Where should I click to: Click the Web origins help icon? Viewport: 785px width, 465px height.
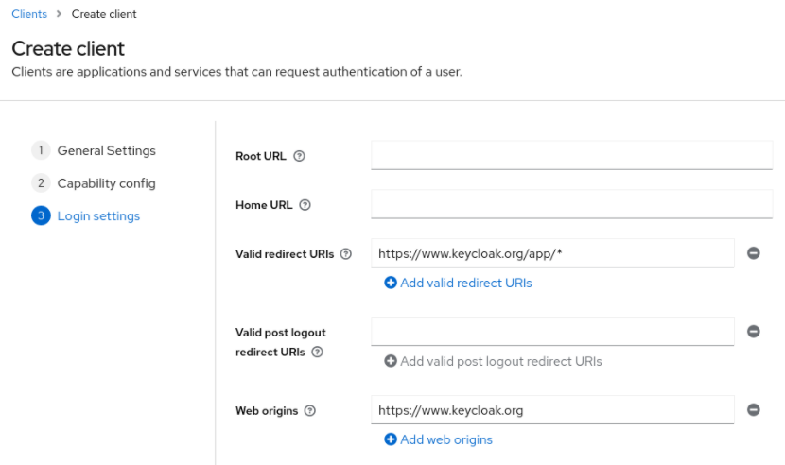[310, 411]
